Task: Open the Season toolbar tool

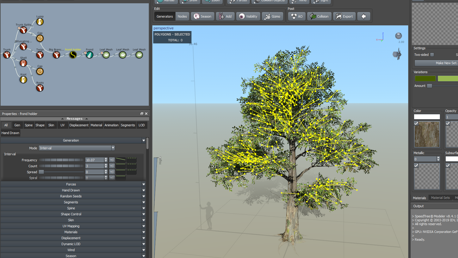Action: click(x=202, y=16)
